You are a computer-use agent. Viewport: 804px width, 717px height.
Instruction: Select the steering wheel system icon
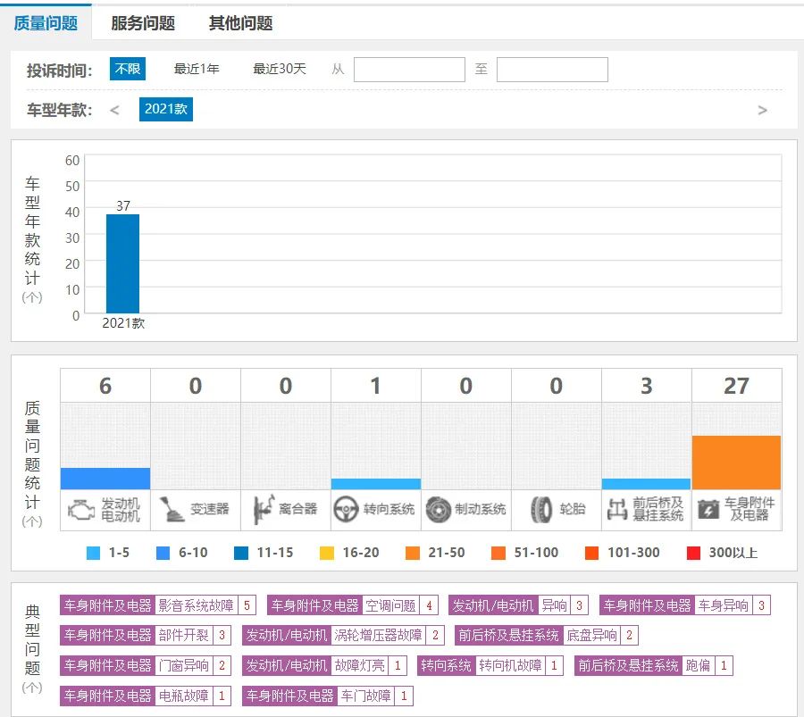(x=347, y=510)
